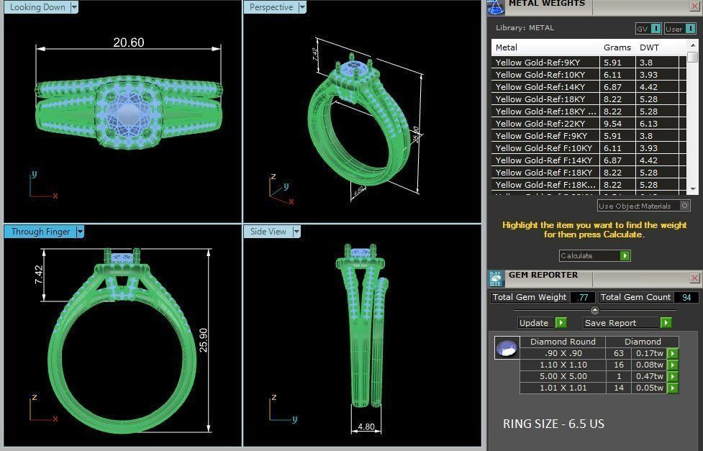Screen dimensions: 703x451
Task: Open the Side View viewport dropdown arrow
Action: [296, 232]
